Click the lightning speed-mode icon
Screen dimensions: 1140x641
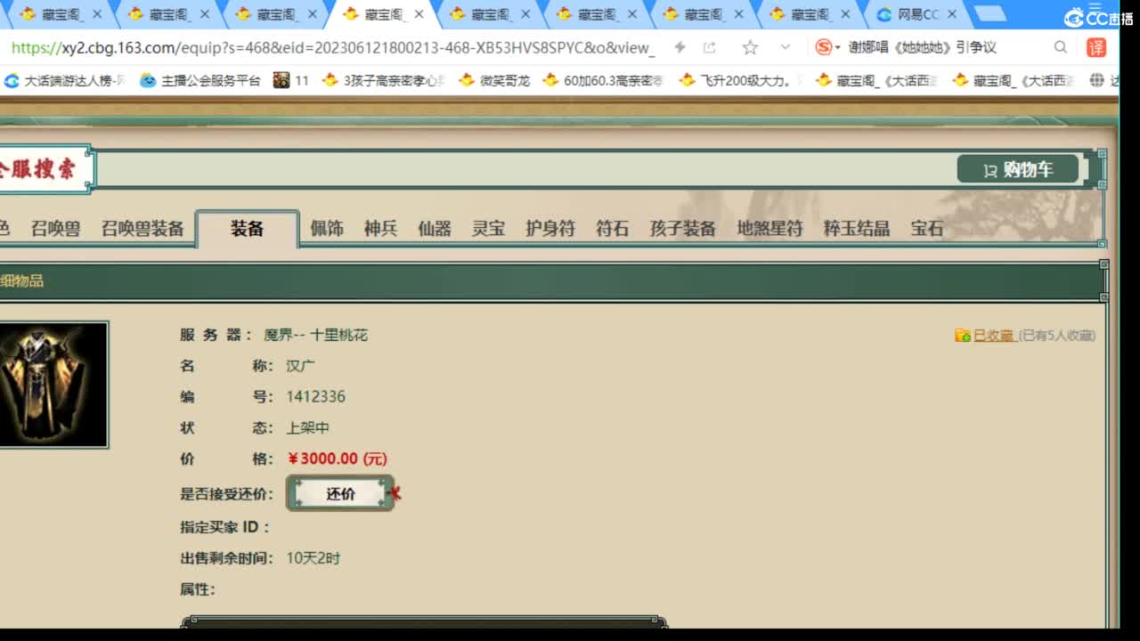(680, 47)
